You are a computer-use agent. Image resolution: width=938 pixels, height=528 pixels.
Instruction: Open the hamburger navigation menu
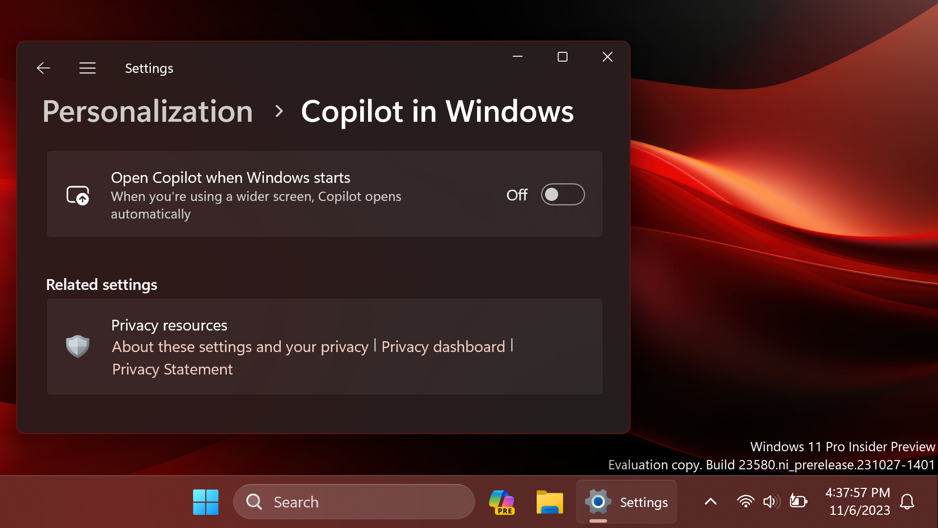(87, 68)
